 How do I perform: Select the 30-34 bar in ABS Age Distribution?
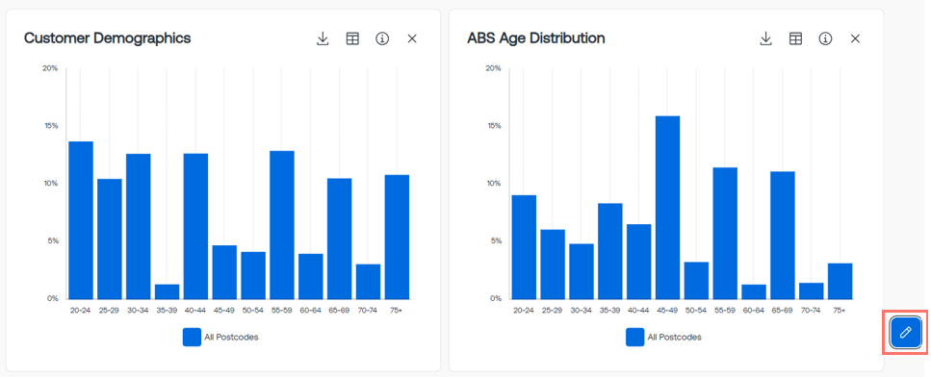582,271
